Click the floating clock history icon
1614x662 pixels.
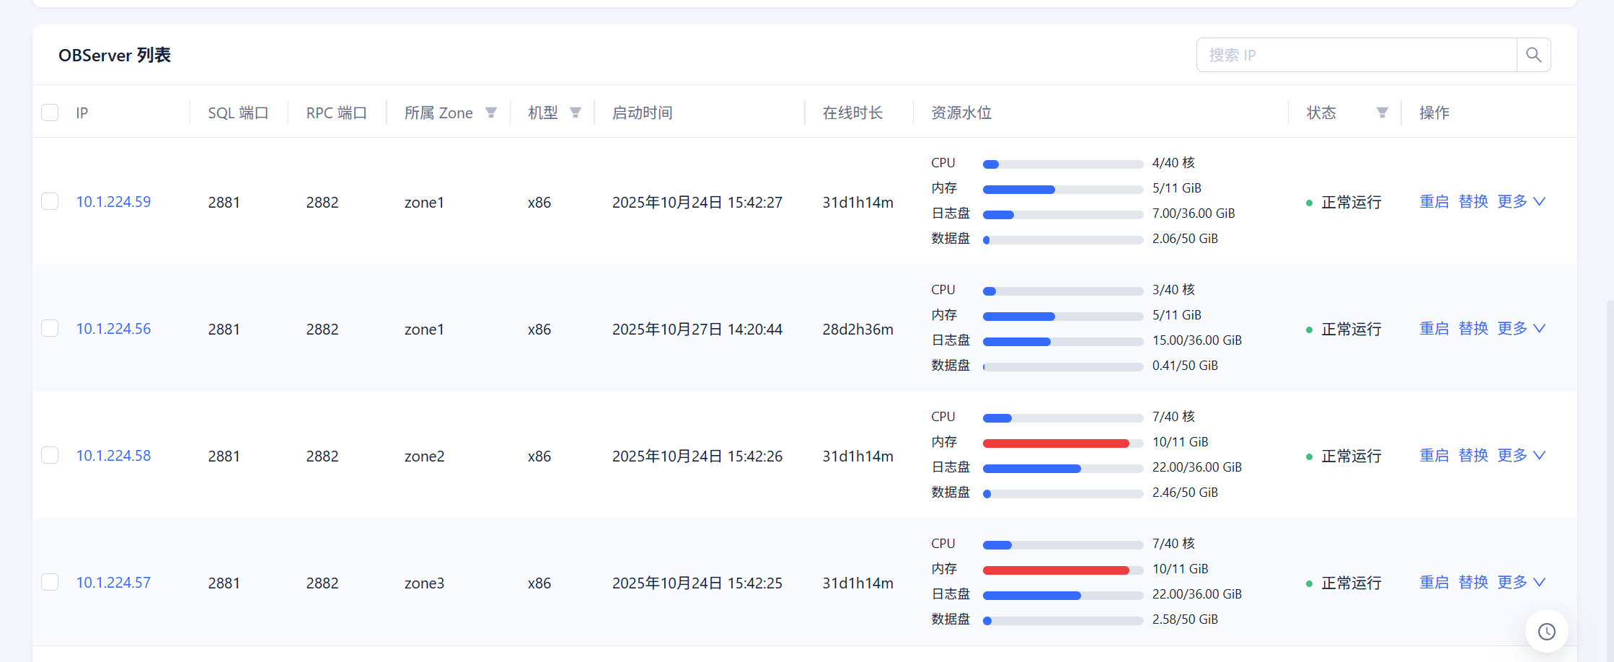pos(1546,632)
